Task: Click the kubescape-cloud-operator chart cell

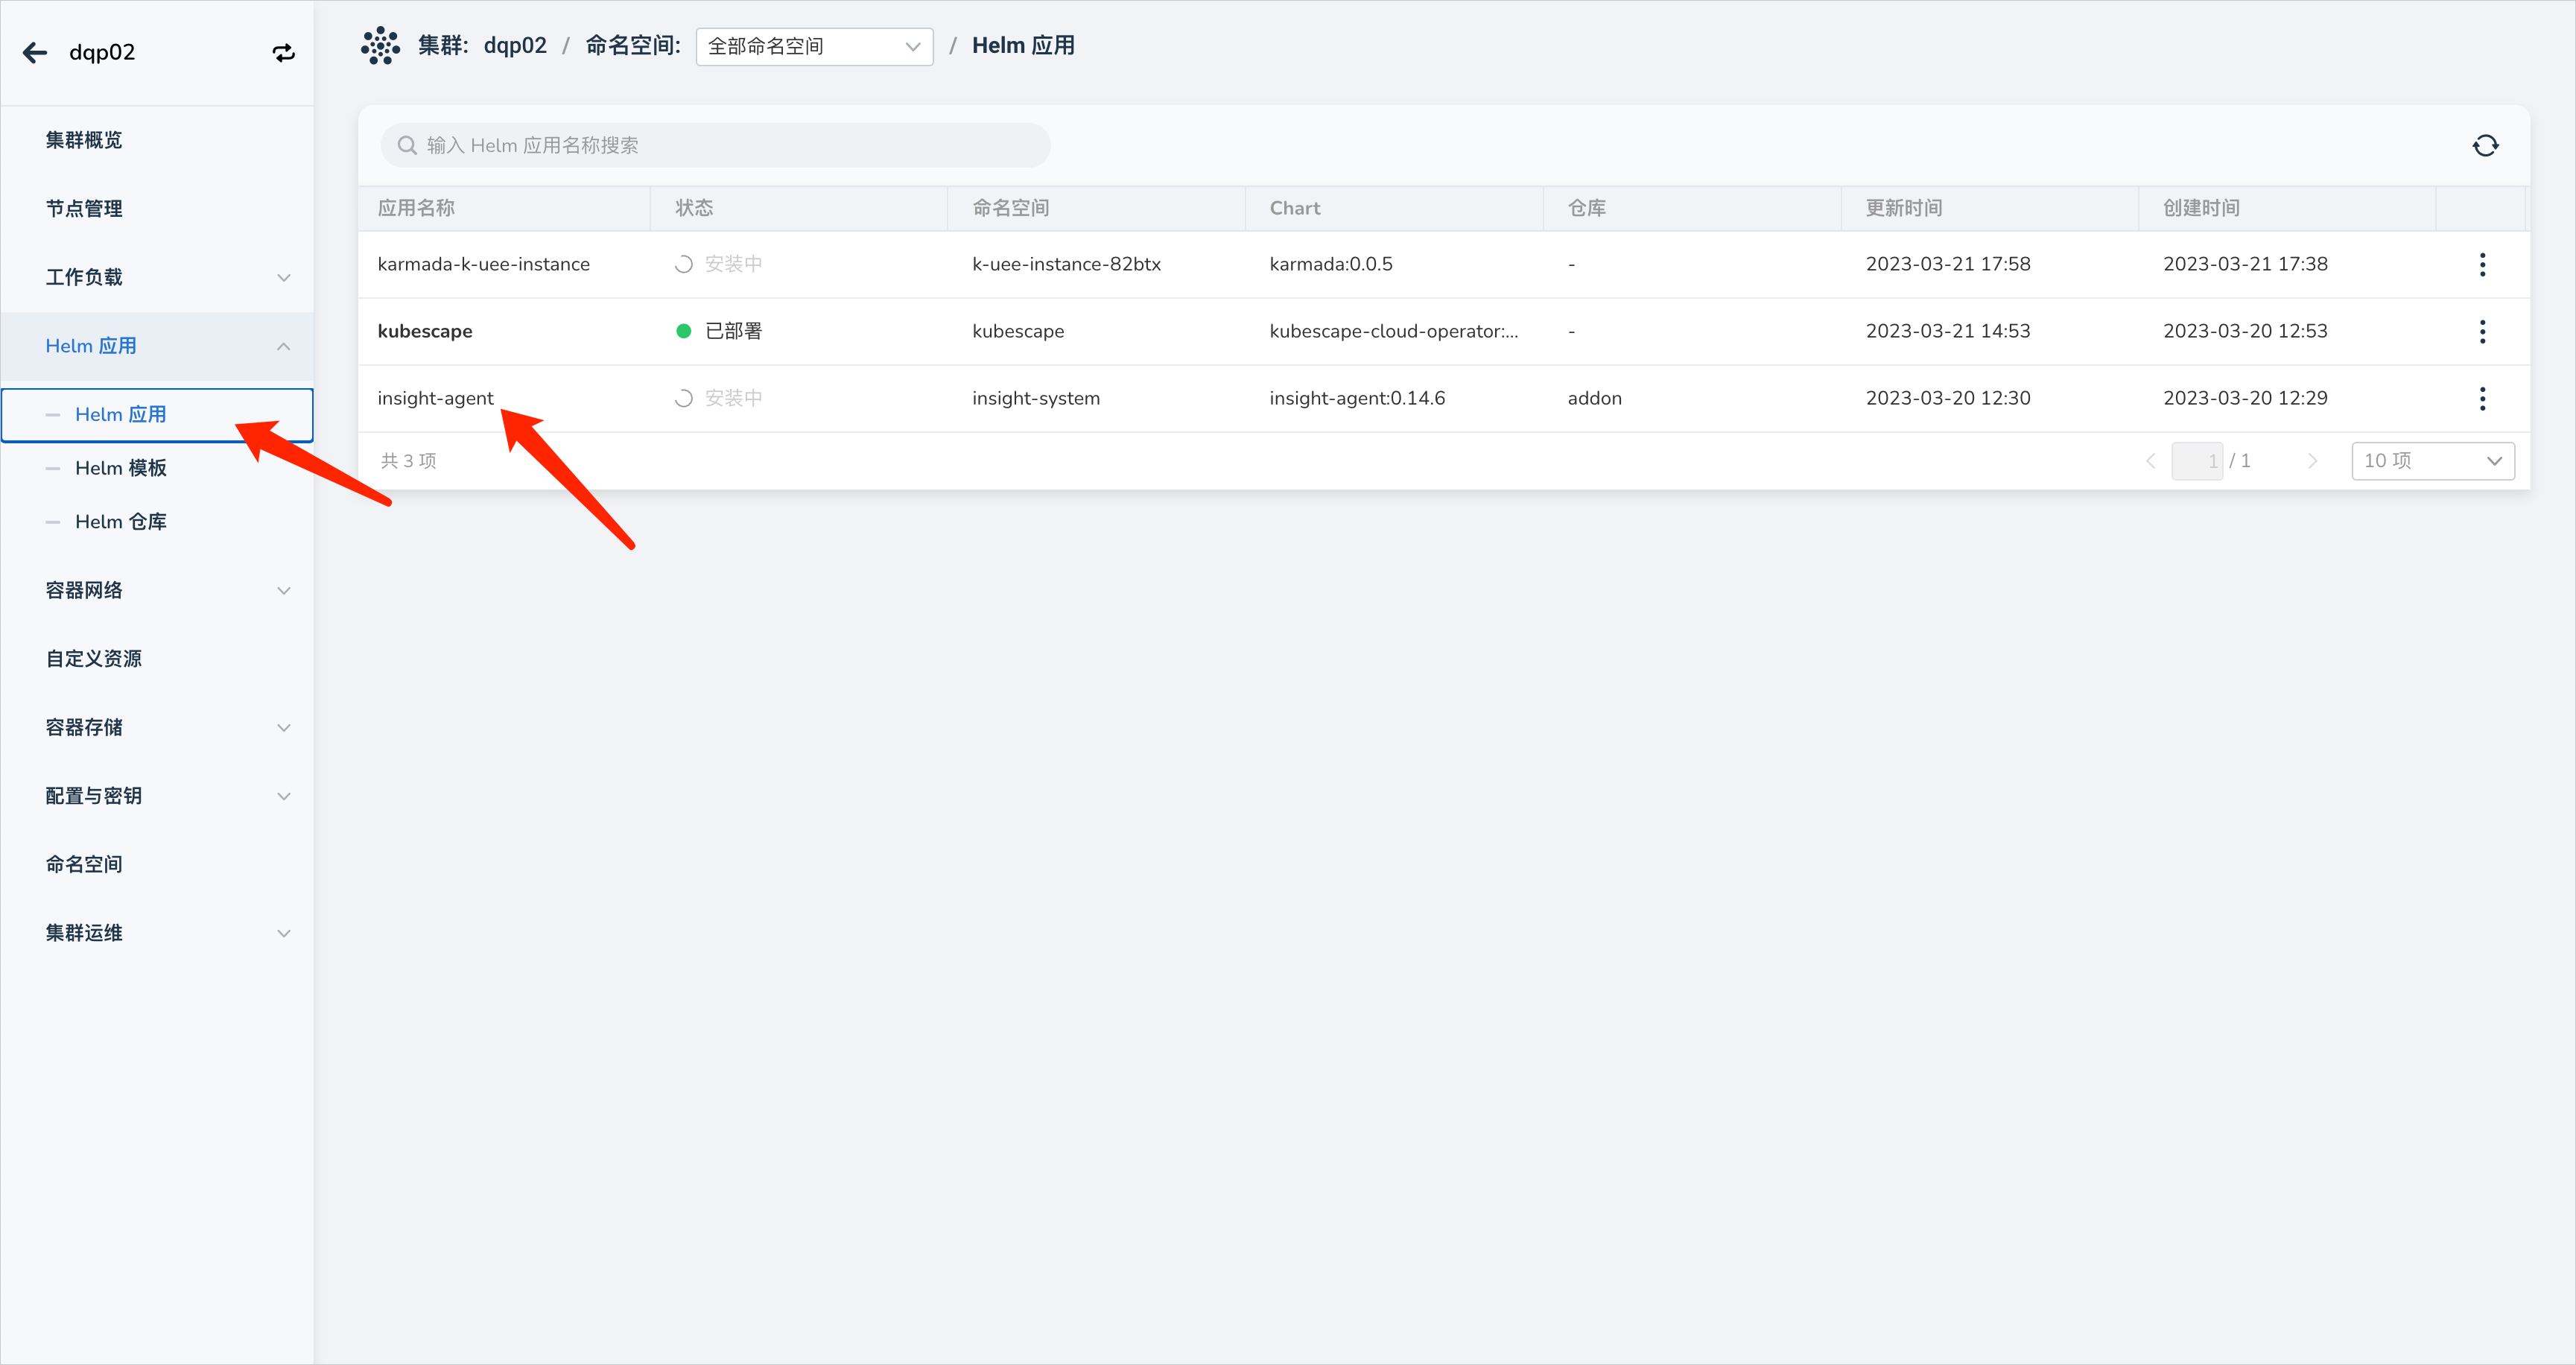Action: [1394, 331]
